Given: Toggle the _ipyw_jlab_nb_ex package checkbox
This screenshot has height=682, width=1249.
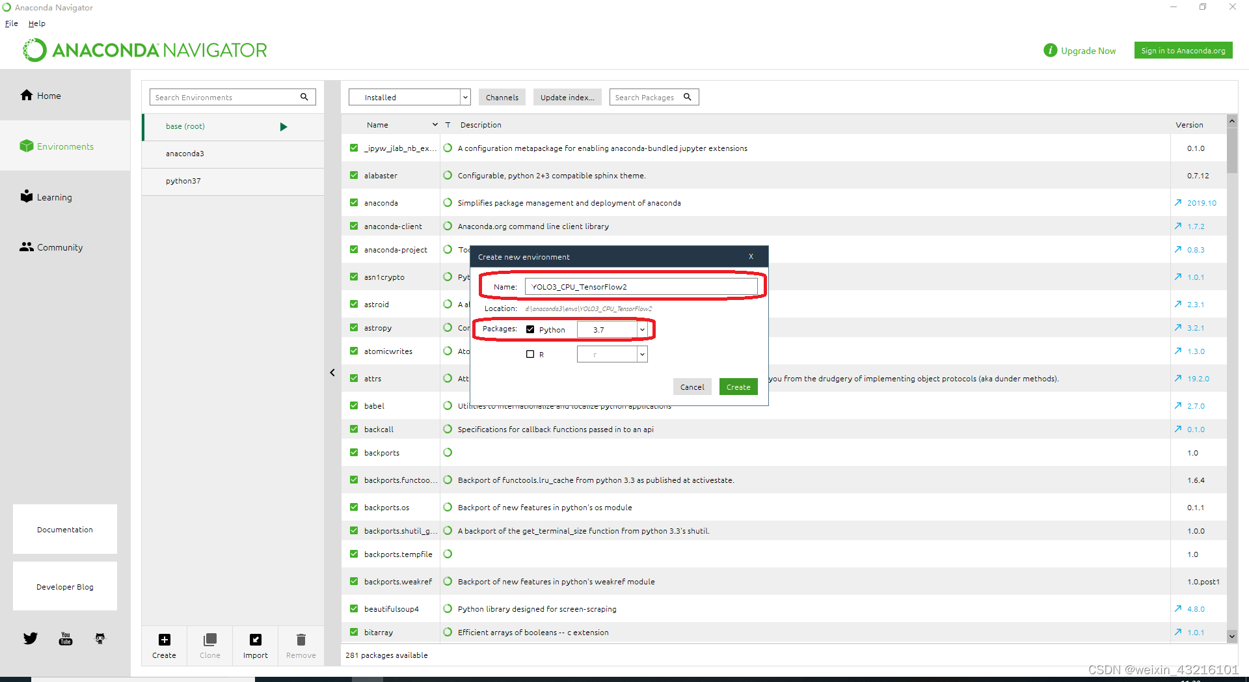Looking at the screenshot, I should pos(354,148).
